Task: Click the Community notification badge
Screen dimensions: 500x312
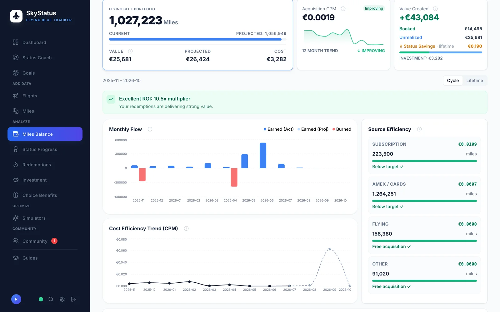Action: [x=54, y=241]
